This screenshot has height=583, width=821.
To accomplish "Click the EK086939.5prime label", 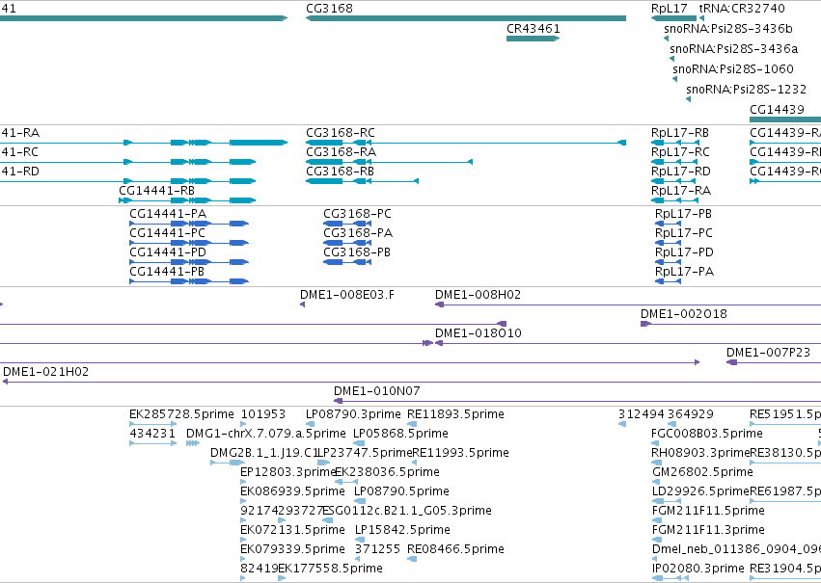I will (x=292, y=491).
